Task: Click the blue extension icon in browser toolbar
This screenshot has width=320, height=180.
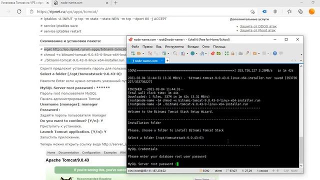Action: [x=264, y=11]
